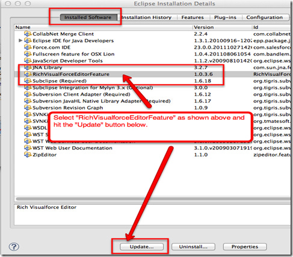The width and height of the screenshot is (293, 257).
Task: Open the Configuration tab
Action: coord(265,17)
